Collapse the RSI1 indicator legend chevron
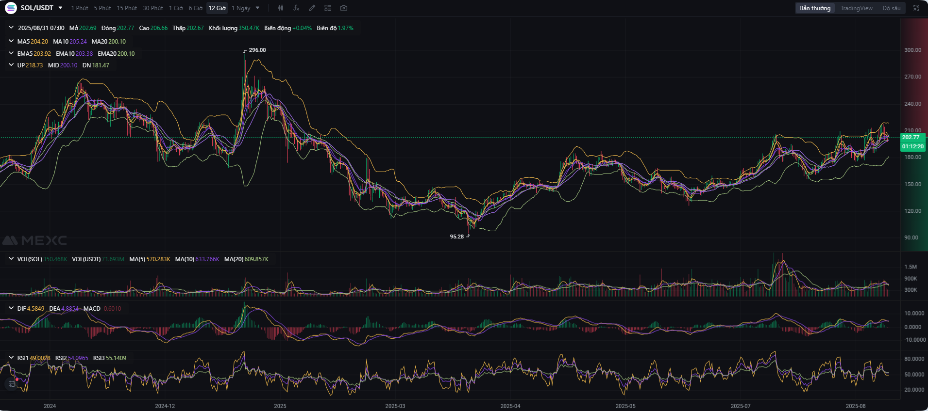Screen dimensions: 928x411 [11, 358]
